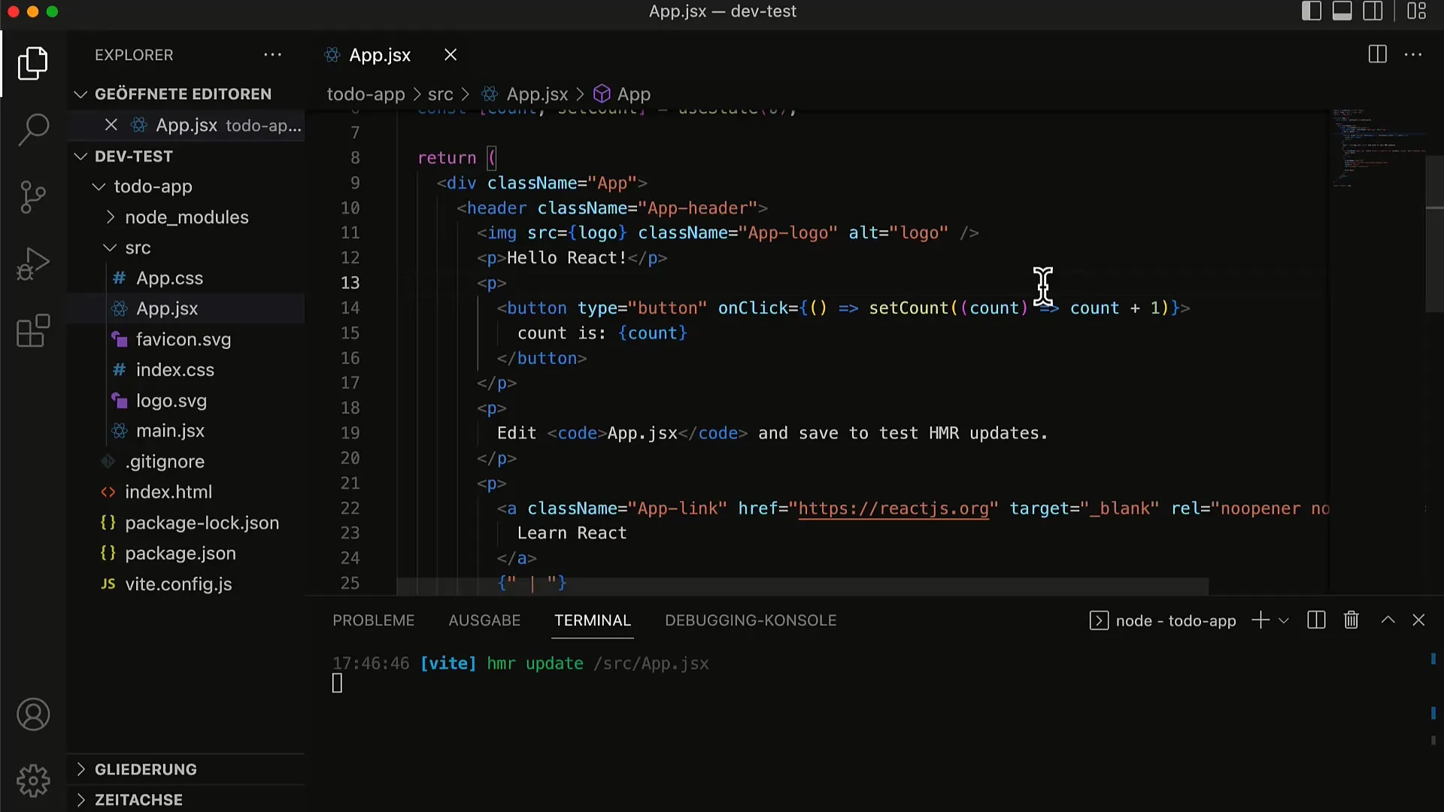Switch to AUSGABE tab
This screenshot has height=812, width=1444.
tap(484, 621)
